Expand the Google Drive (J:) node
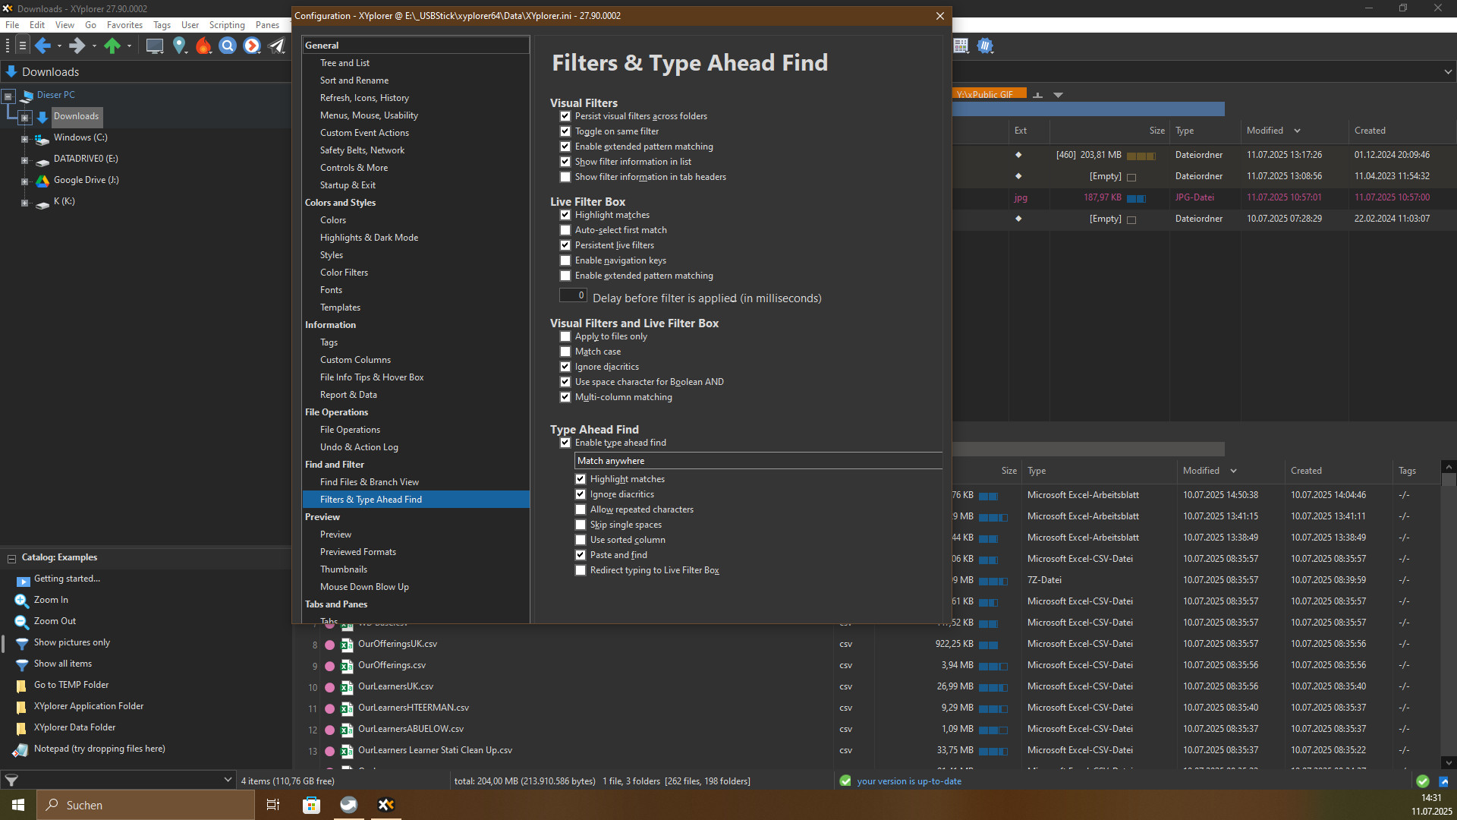Screen dimensions: 1457x820 click(x=25, y=181)
